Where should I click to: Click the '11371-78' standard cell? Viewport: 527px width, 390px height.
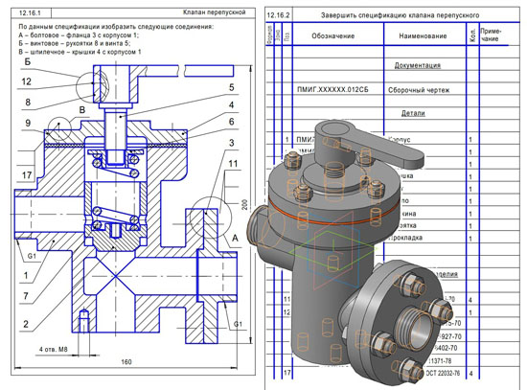pos(440,360)
